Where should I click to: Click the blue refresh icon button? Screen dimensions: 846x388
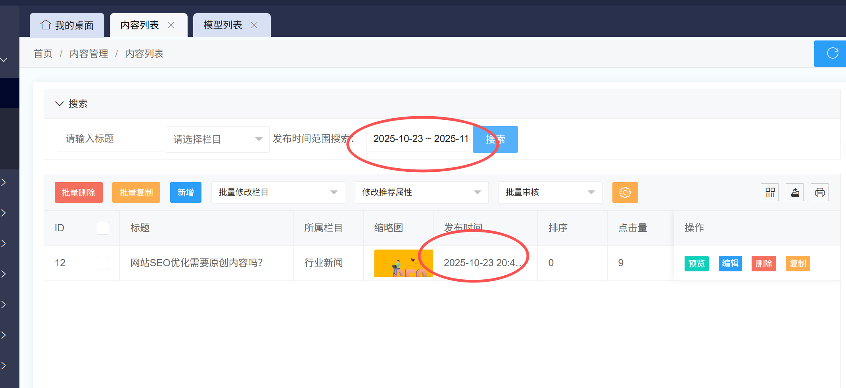point(832,53)
